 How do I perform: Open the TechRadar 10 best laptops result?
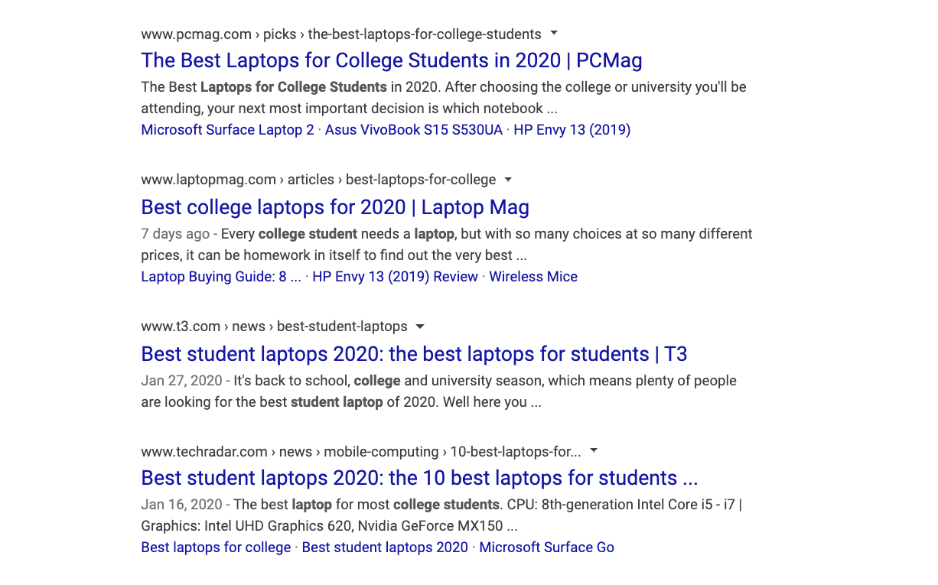pos(418,477)
